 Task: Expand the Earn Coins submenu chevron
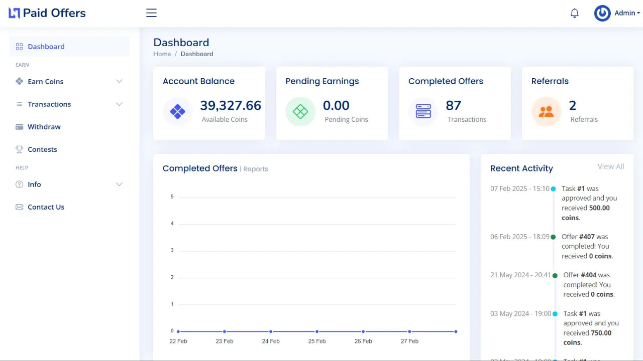pos(119,81)
